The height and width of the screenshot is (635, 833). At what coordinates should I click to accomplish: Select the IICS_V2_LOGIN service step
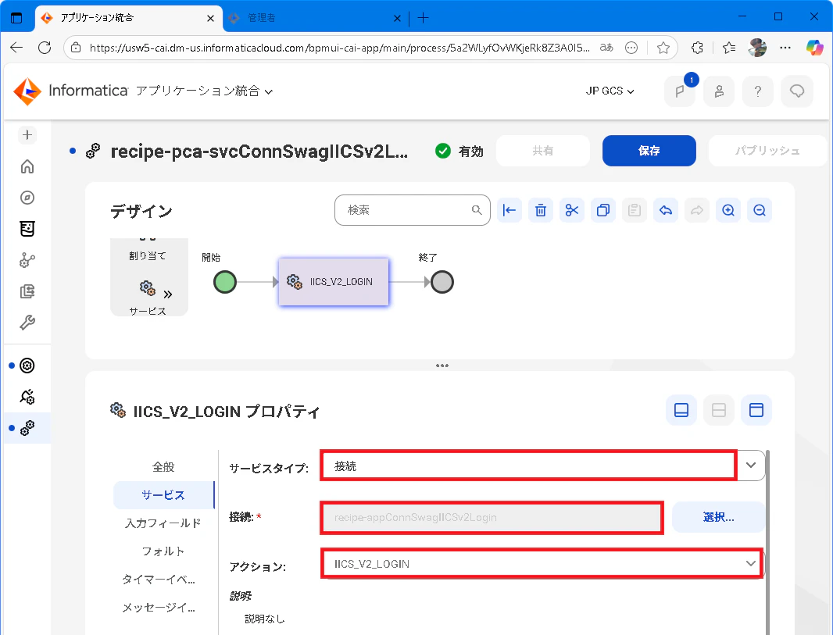[x=334, y=282]
